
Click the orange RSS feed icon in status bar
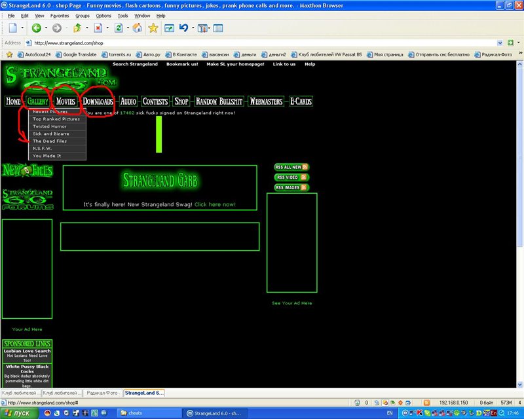click(x=426, y=402)
